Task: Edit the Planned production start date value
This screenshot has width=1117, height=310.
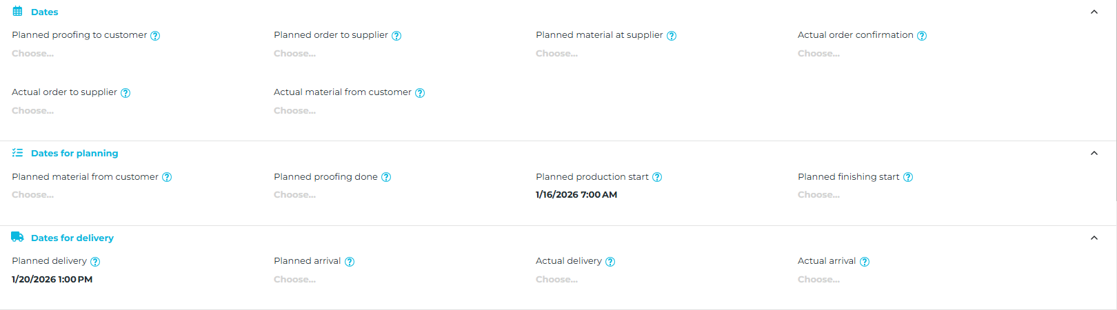Action: pos(576,195)
